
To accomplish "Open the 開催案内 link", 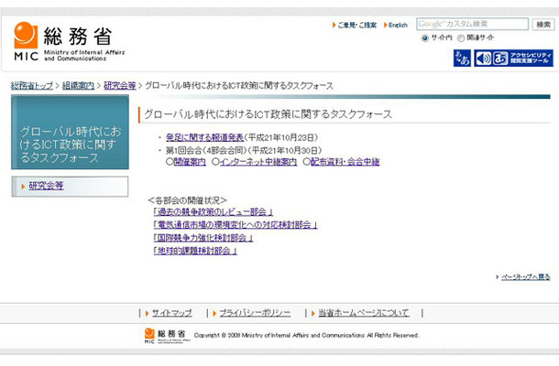I will pos(190,162).
